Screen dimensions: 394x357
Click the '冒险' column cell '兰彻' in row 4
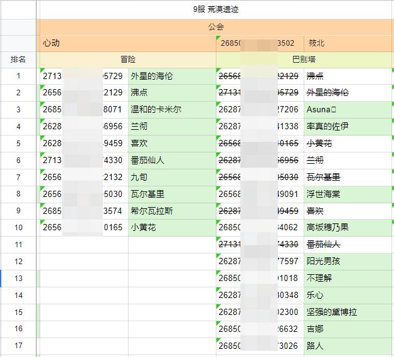coord(172,126)
